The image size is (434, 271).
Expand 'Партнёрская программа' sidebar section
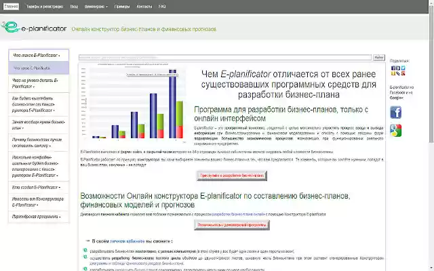39,217
